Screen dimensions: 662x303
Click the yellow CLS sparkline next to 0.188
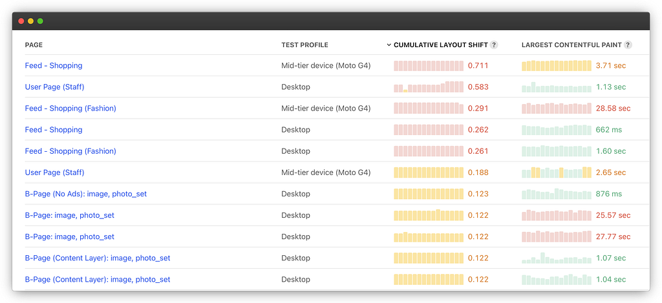click(429, 172)
